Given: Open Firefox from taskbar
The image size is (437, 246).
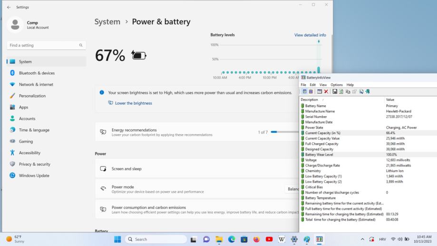Looking at the screenshot, I should (x=256, y=239).
